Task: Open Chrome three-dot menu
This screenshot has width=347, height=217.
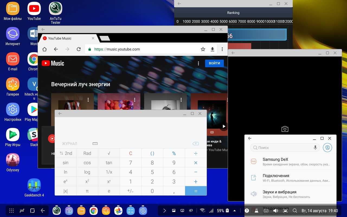Action: point(222,49)
